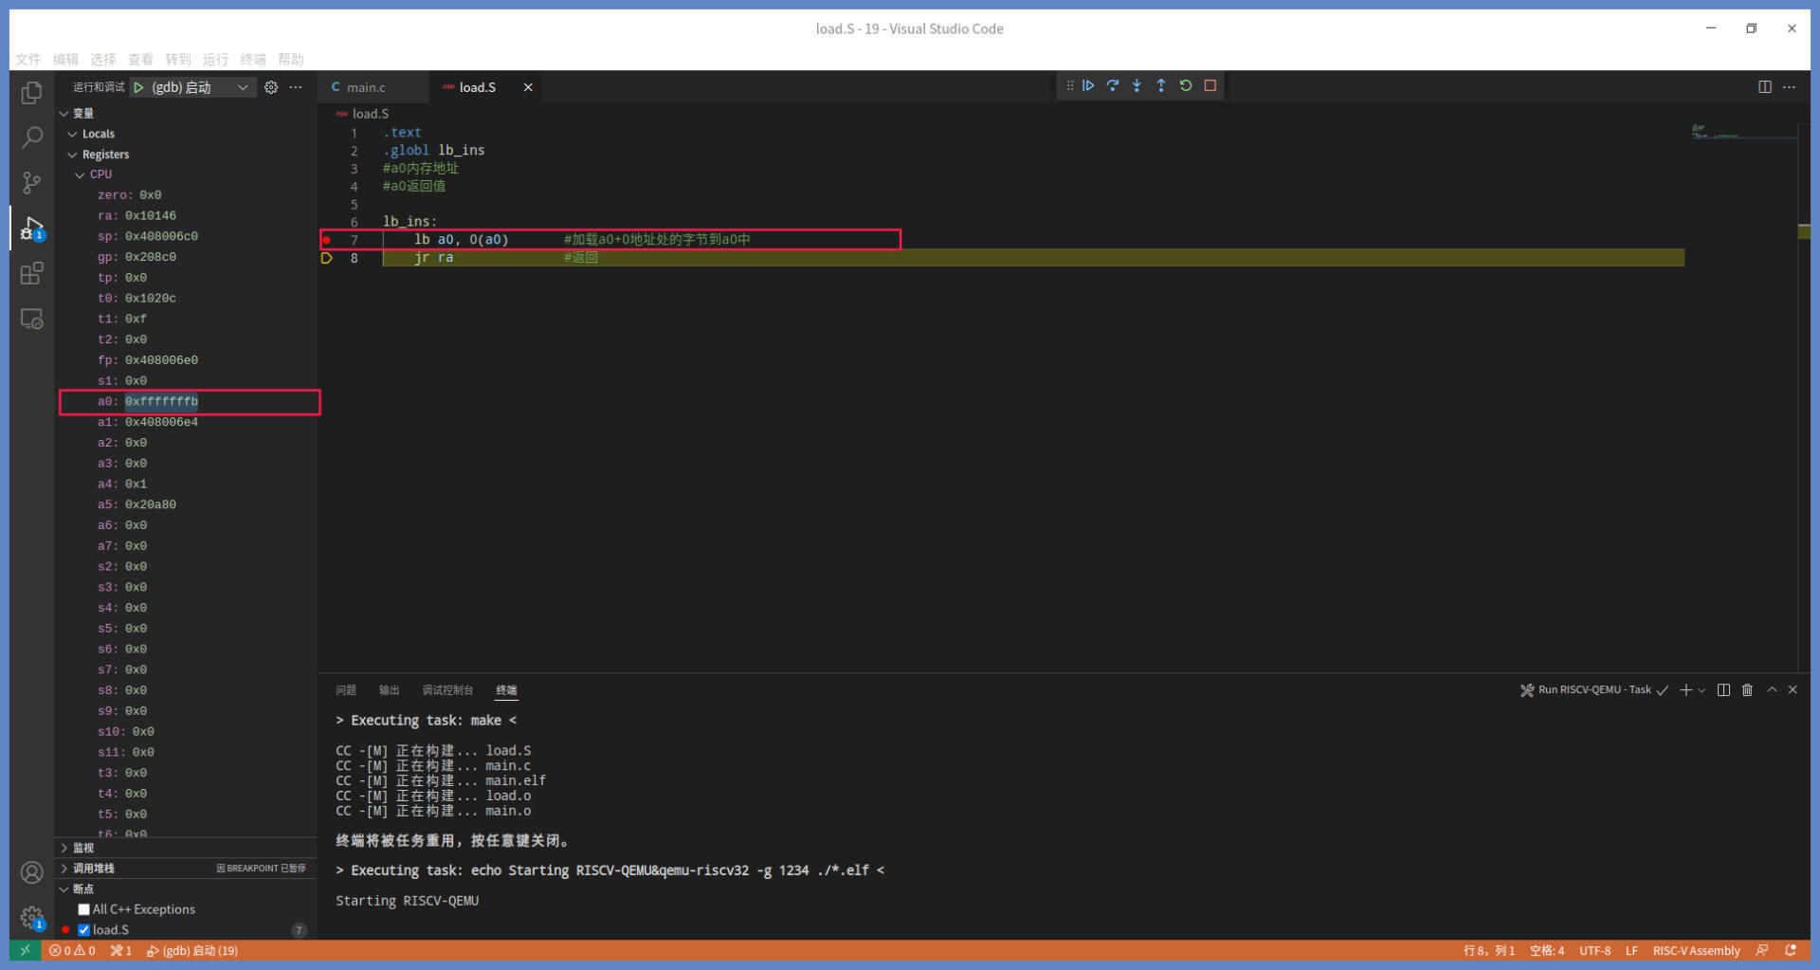
Task: Stop the debugging session
Action: point(1210,85)
